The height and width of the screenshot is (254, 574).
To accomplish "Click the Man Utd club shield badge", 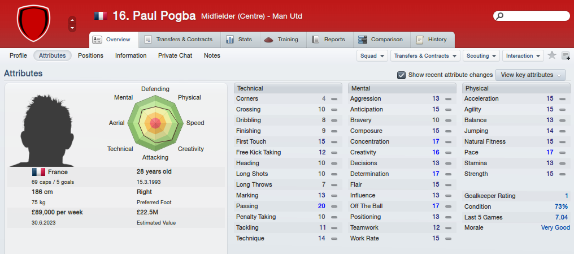I will (x=33, y=23).
